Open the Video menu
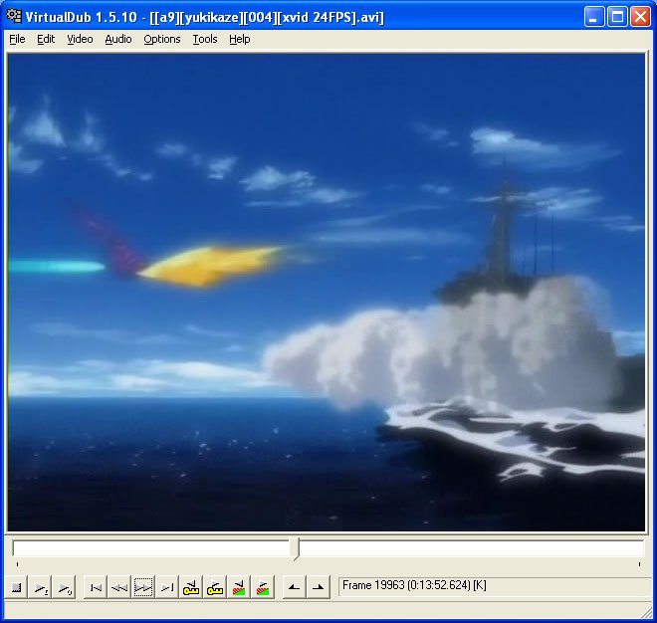 80,39
